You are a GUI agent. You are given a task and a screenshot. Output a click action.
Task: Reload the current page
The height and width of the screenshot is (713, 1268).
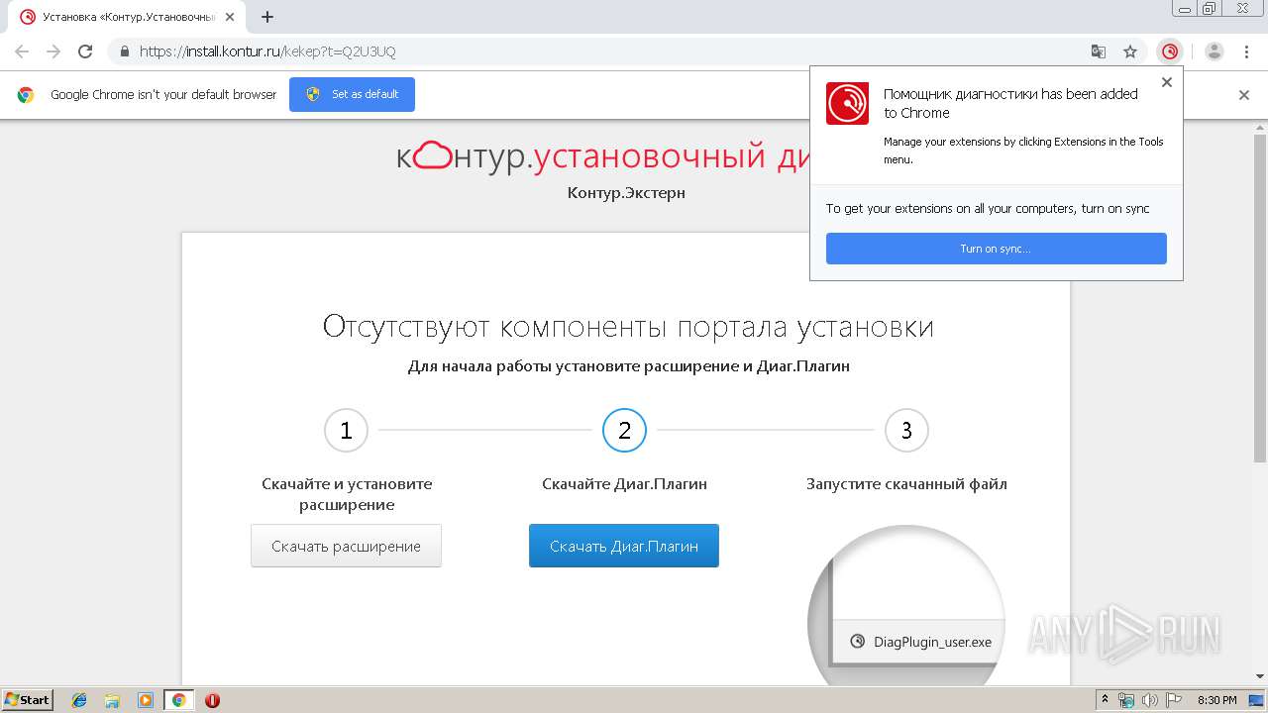click(x=85, y=51)
